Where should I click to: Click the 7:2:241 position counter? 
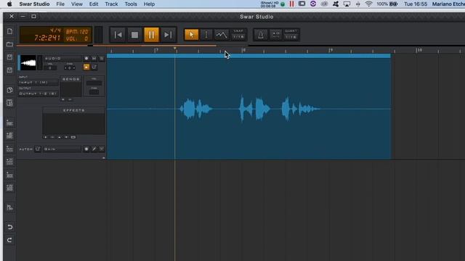[x=47, y=38]
